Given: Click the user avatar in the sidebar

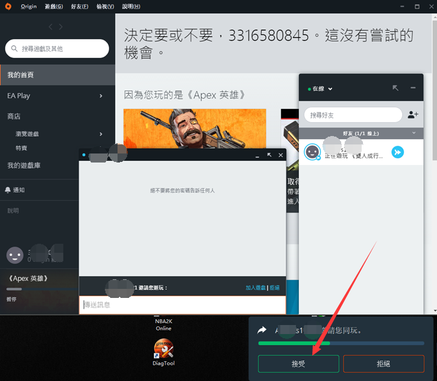Looking at the screenshot, I should coord(15,255).
